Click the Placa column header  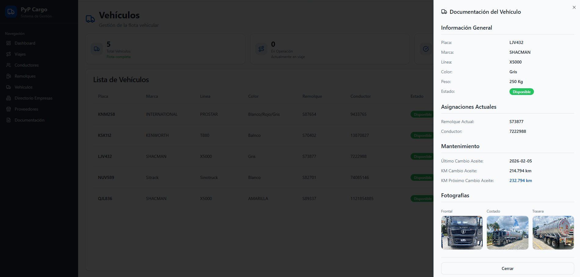coord(103,96)
